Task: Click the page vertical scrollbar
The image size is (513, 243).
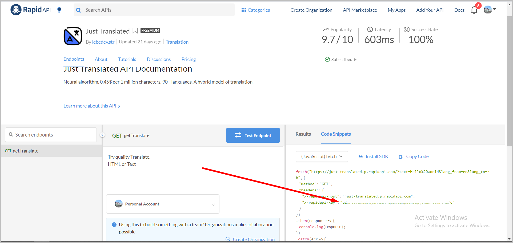Action: (x=509, y=81)
